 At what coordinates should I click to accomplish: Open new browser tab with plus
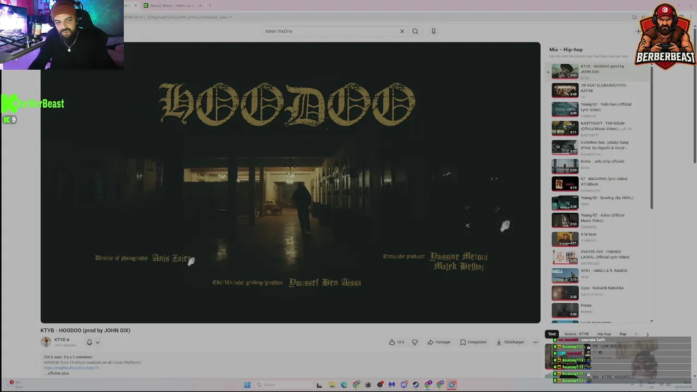[210, 5]
